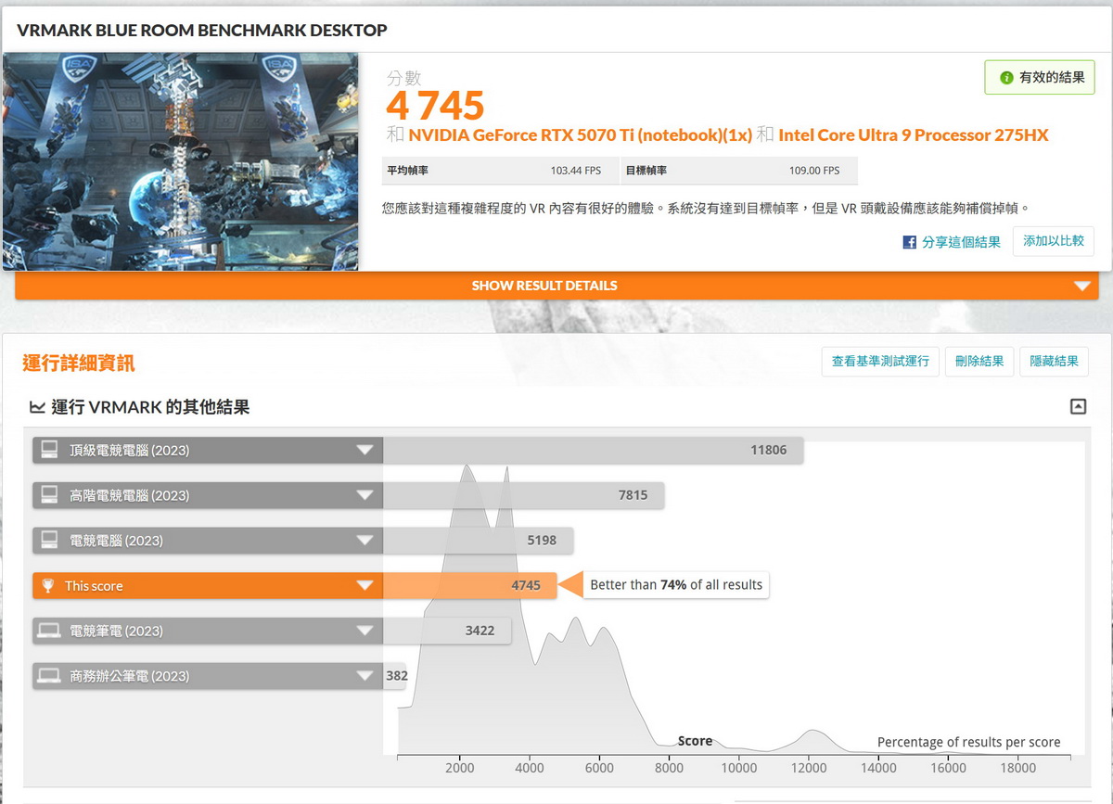Open the 頂級電競電腦 (2023) dropdown arrow
This screenshot has height=804, width=1113.
365,451
